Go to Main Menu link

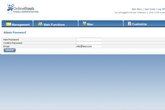137,9
